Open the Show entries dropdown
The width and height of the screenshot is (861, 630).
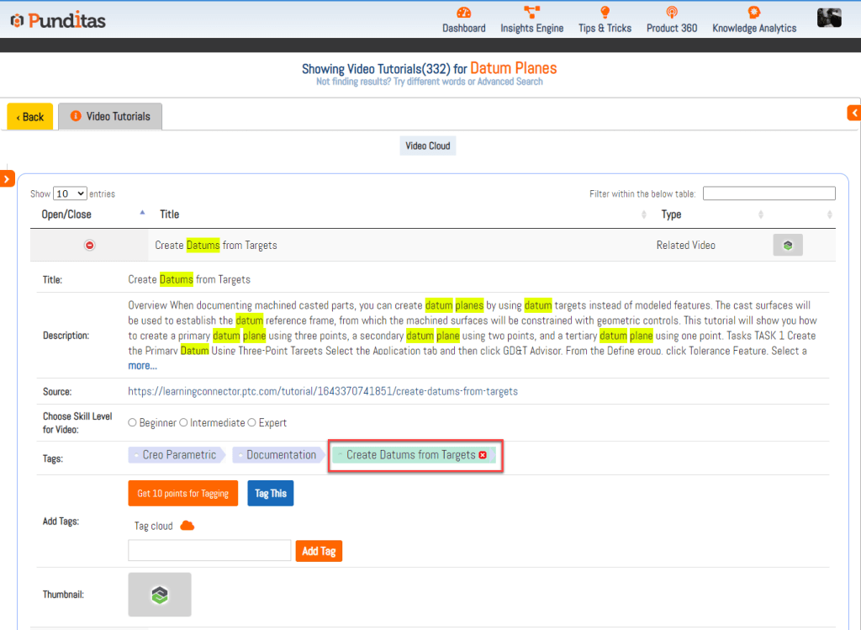70,193
